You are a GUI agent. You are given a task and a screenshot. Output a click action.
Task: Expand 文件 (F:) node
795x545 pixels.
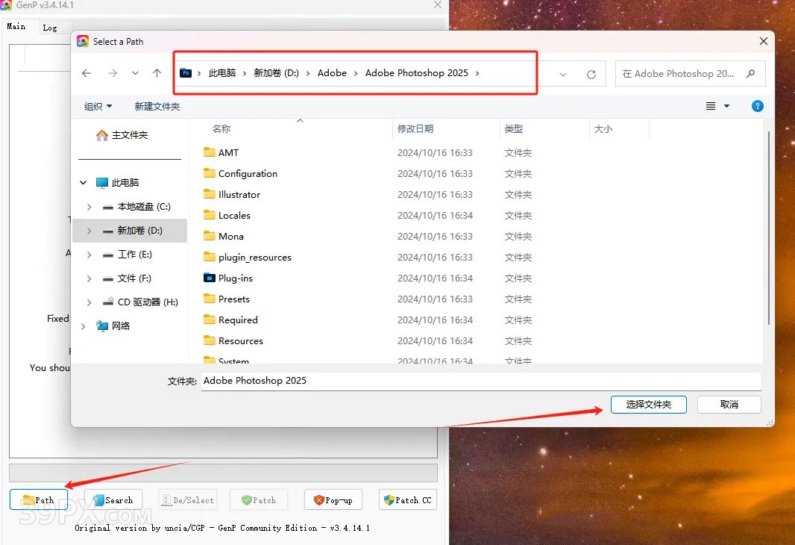[89, 278]
